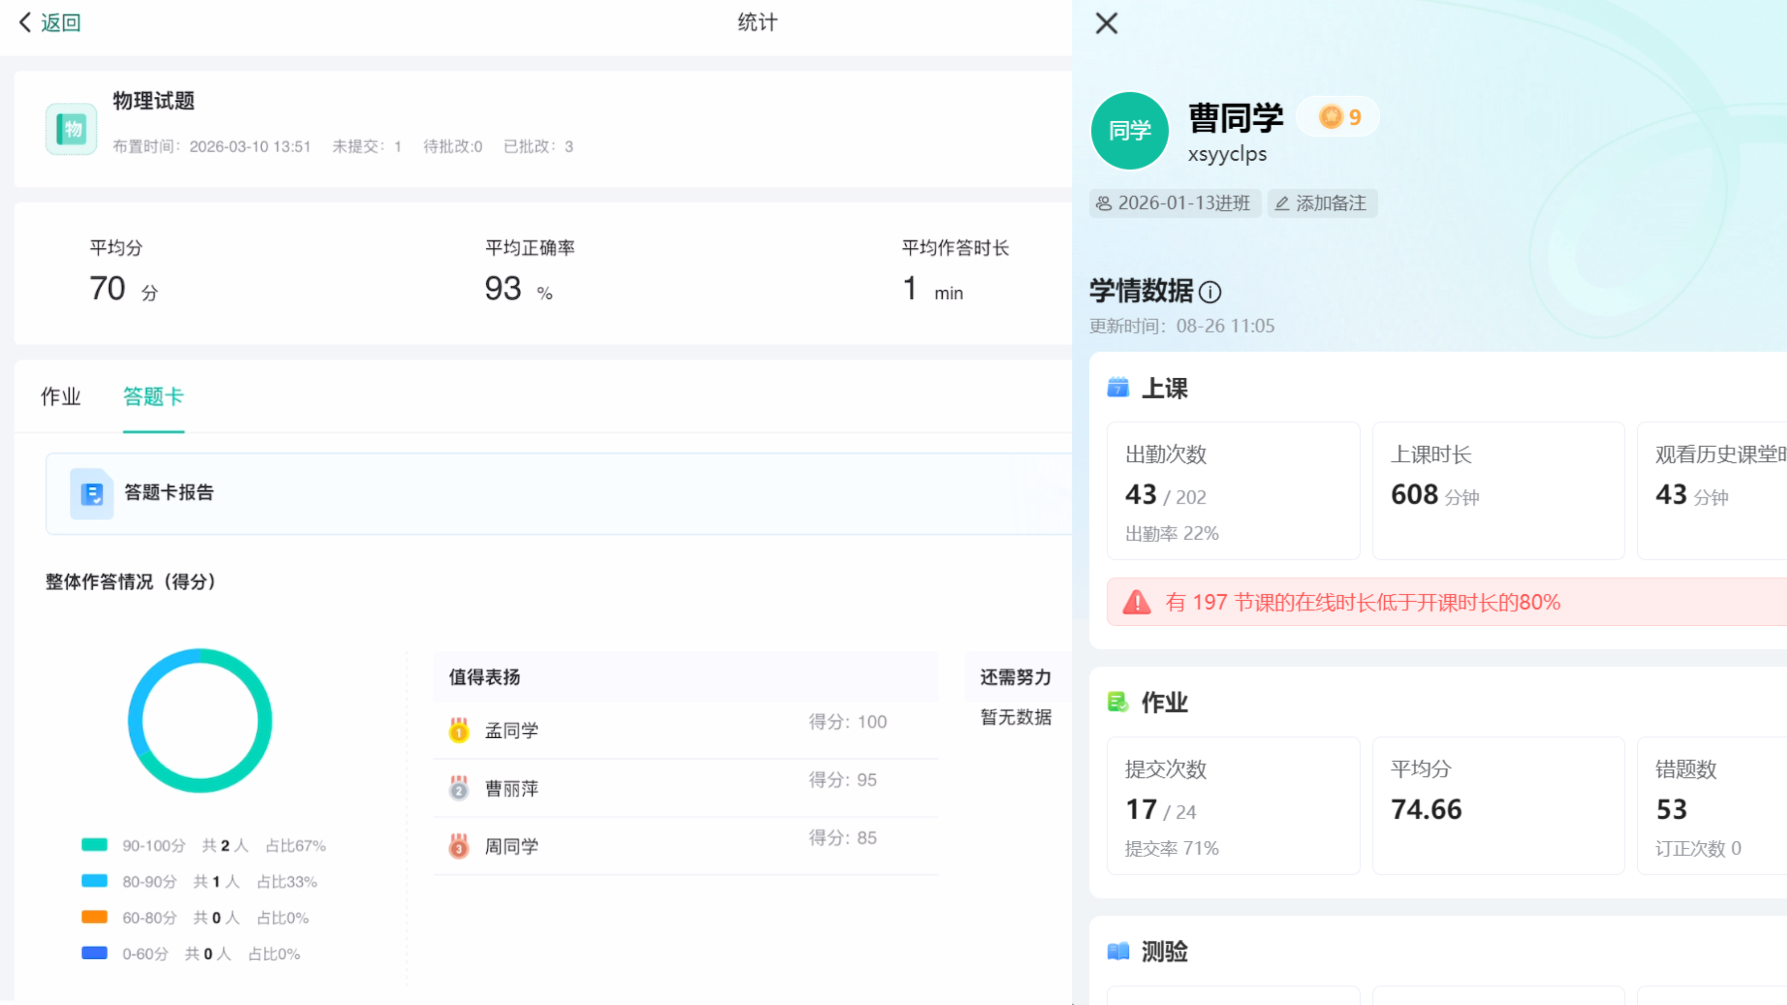1787x1005 pixels.
Task: Click the 197 节课 low-attendance warning banner
Action: [x=1447, y=602]
